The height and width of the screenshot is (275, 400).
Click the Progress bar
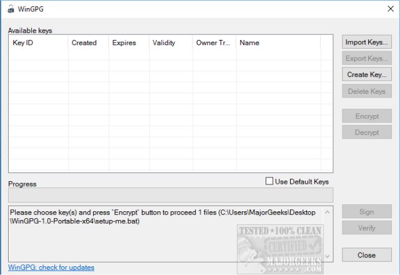[171, 195]
